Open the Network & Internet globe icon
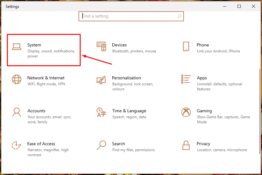 17,79
